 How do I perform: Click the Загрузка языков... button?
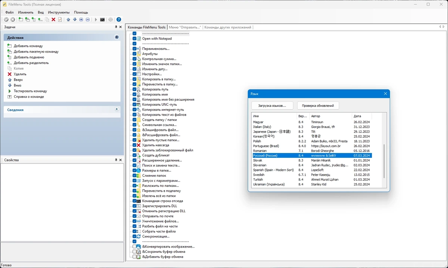pos(272,106)
